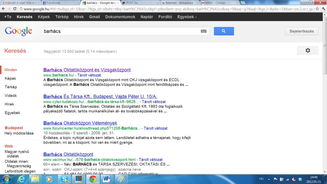Open Térkép in the black top bar
This screenshot has width=327, height=184.
tap(62, 17)
